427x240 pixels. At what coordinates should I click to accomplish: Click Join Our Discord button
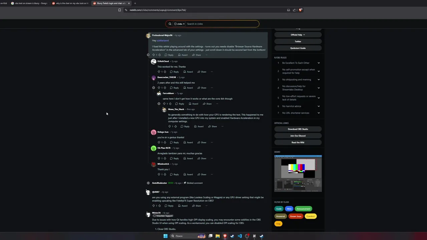pyautogui.click(x=298, y=136)
